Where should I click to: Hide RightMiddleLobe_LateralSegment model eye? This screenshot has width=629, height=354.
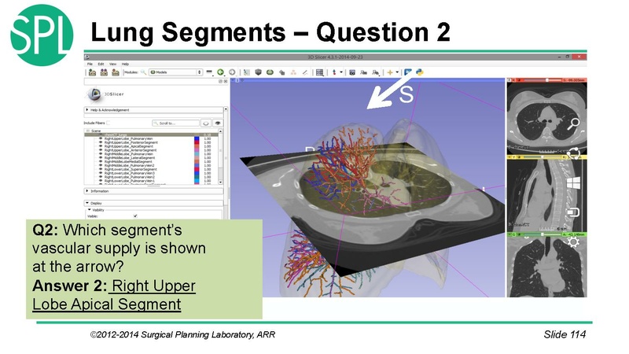[x=101, y=158]
